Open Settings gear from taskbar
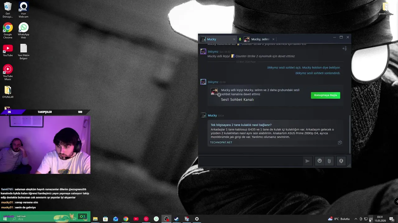 197,219
